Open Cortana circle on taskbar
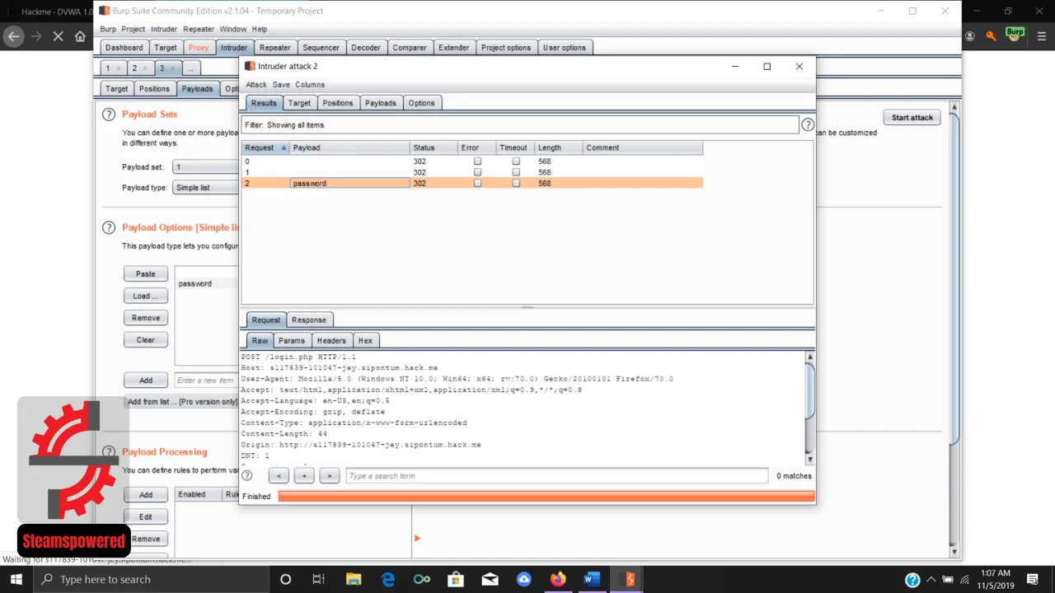 (285, 579)
